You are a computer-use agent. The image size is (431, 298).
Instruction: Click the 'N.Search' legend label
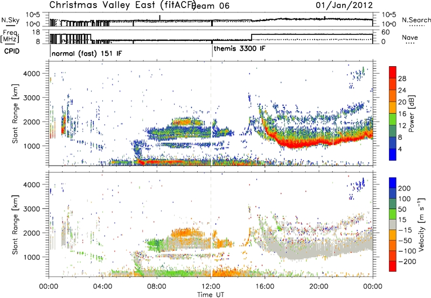coord(416,20)
